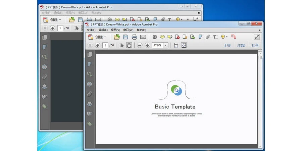Open the Page Thumbnails panel in Dream-White sidebar

point(90,55)
